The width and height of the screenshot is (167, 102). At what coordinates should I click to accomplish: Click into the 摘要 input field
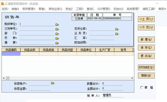click(x=37, y=43)
